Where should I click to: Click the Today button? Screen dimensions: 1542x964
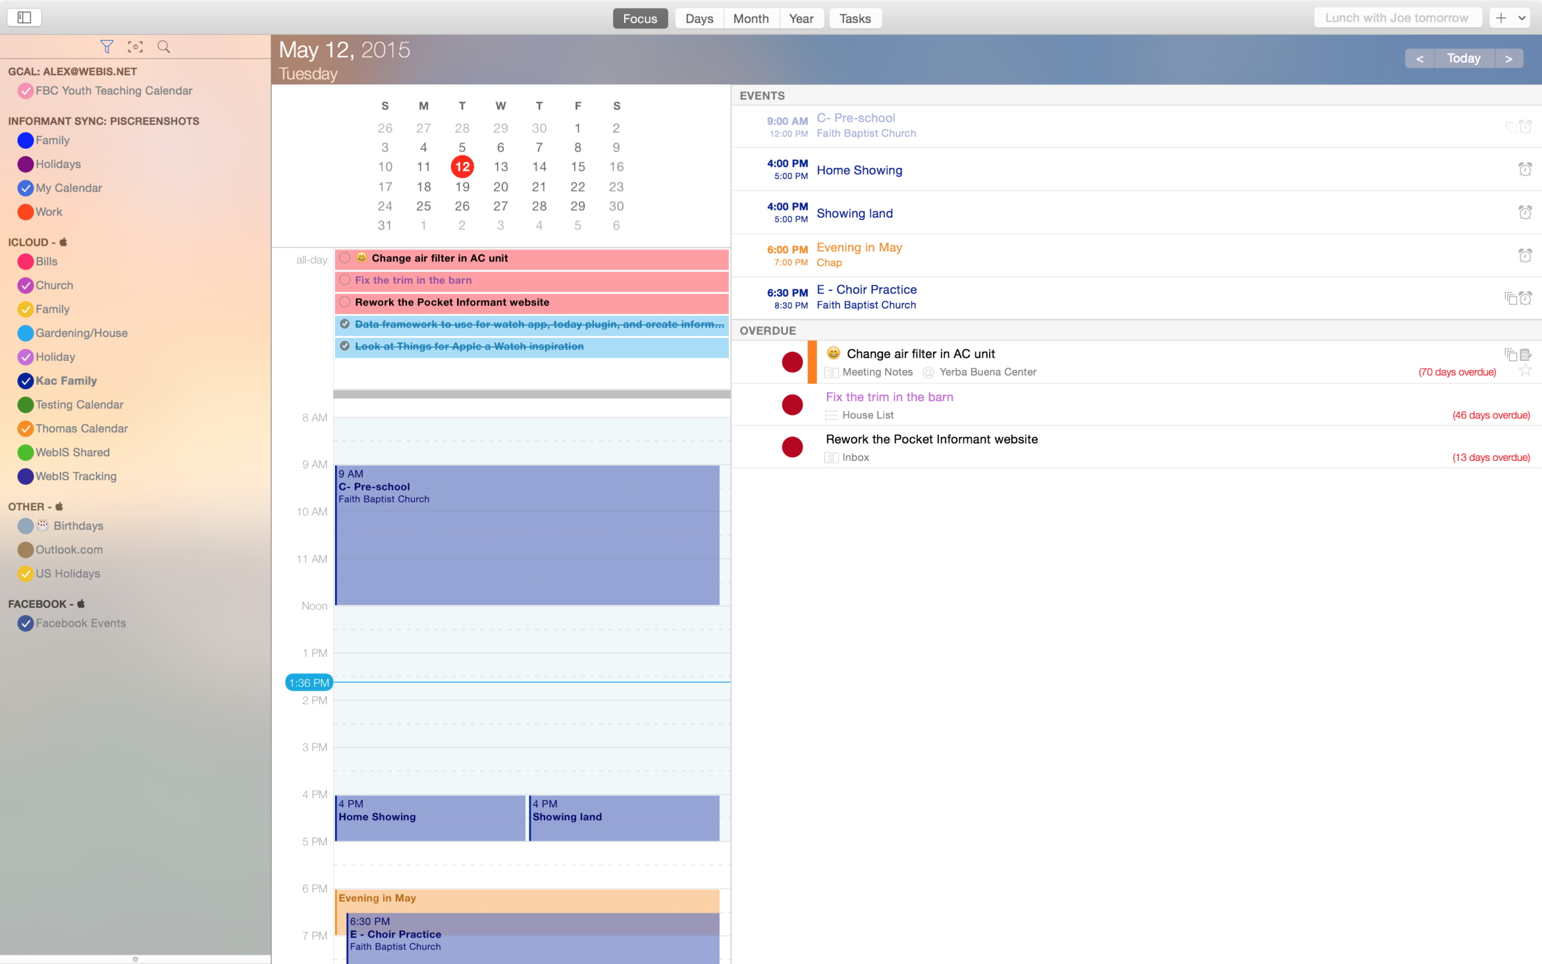[1464, 58]
